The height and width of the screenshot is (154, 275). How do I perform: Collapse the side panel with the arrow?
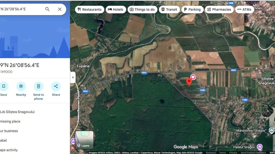tap(73, 77)
